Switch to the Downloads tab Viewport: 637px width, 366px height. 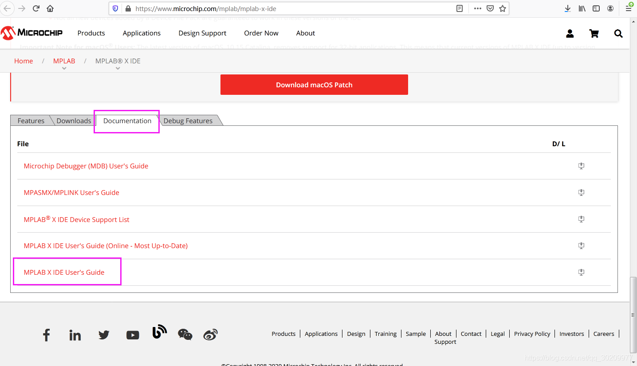74,121
